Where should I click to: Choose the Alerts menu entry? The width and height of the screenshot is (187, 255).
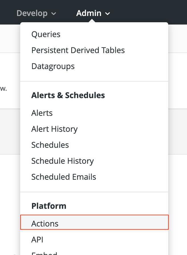42,113
